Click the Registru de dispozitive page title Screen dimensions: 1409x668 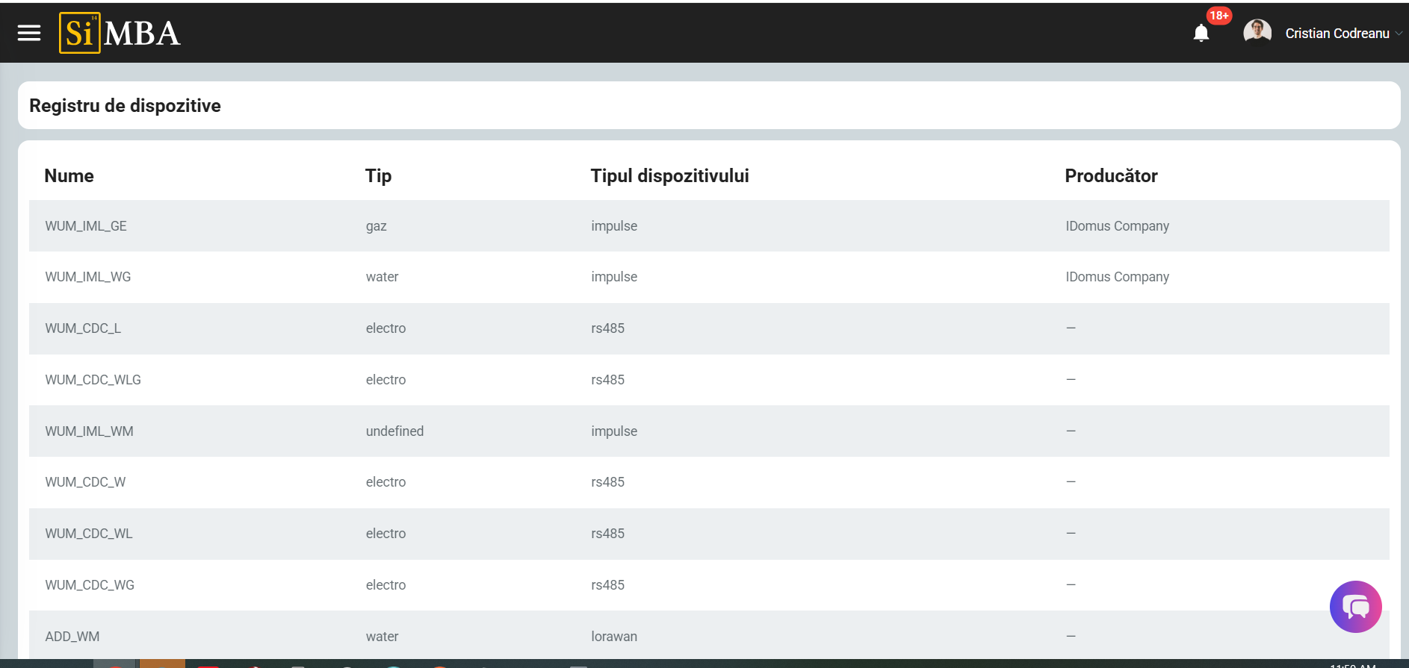pyautogui.click(x=125, y=106)
